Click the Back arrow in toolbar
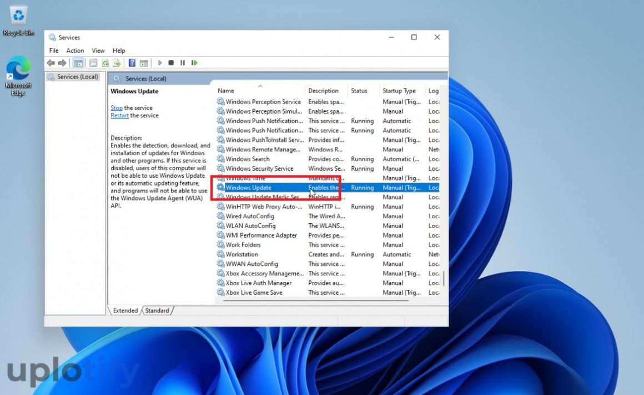 tap(51, 63)
